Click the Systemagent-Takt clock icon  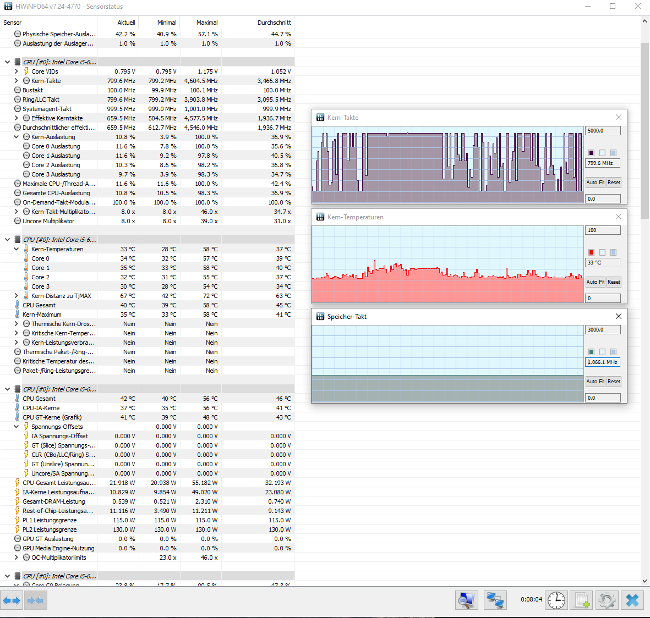[18, 108]
